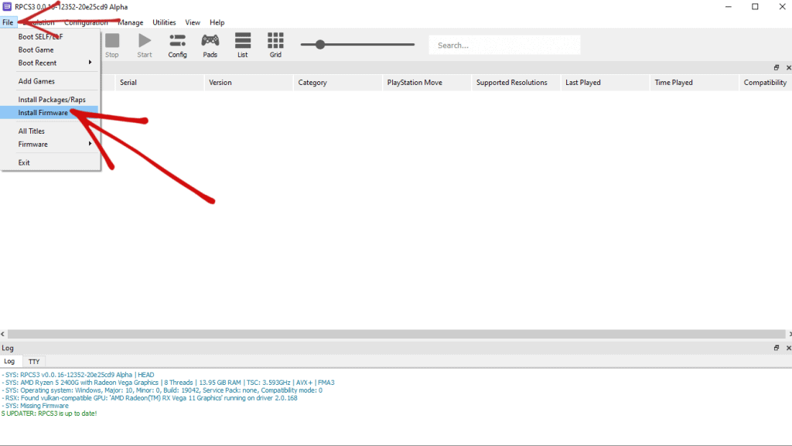Image resolution: width=792 pixels, height=446 pixels.
Task: Click Add Games in File menu
Action: point(36,81)
